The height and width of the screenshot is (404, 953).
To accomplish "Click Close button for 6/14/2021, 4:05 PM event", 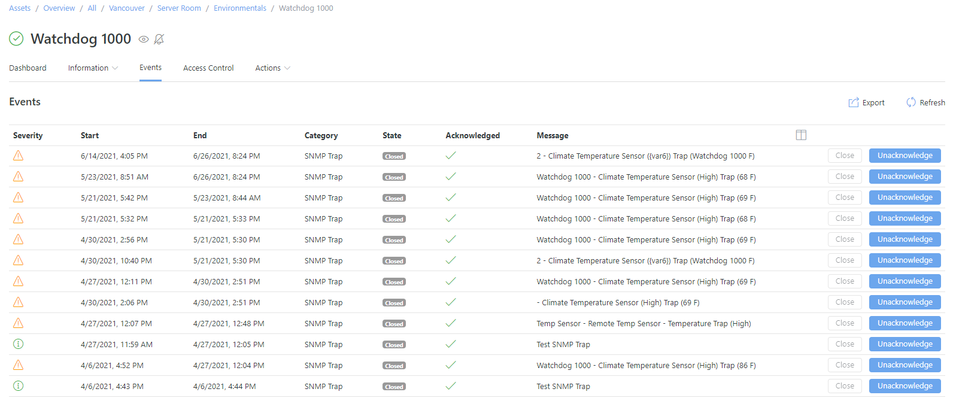I will coord(845,156).
